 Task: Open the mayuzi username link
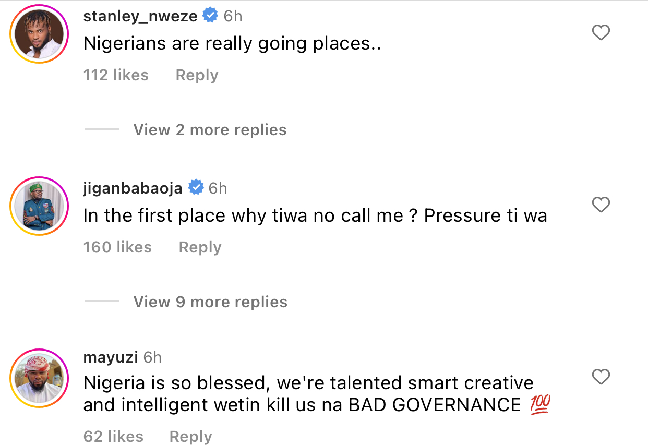(111, 357)
